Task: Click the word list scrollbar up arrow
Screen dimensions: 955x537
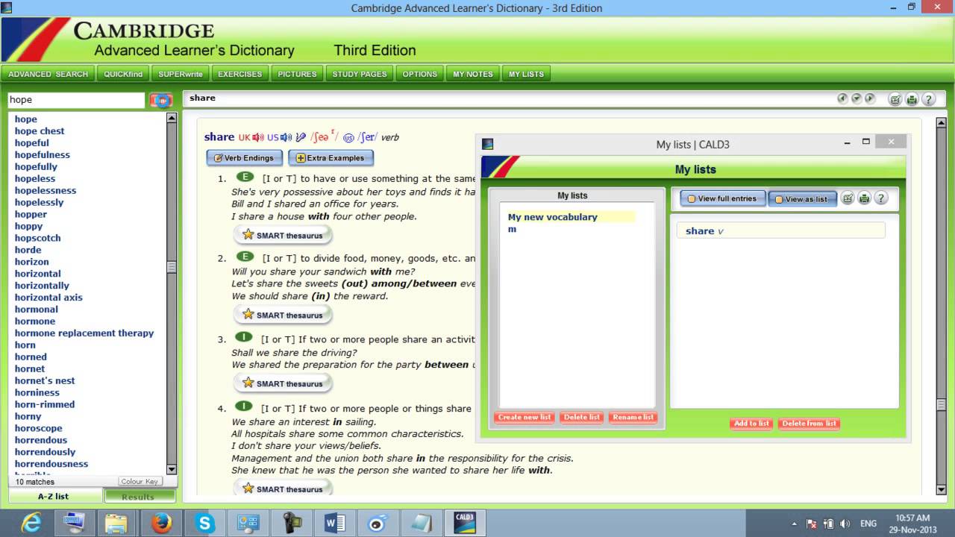Action: (x=172, y=118)
